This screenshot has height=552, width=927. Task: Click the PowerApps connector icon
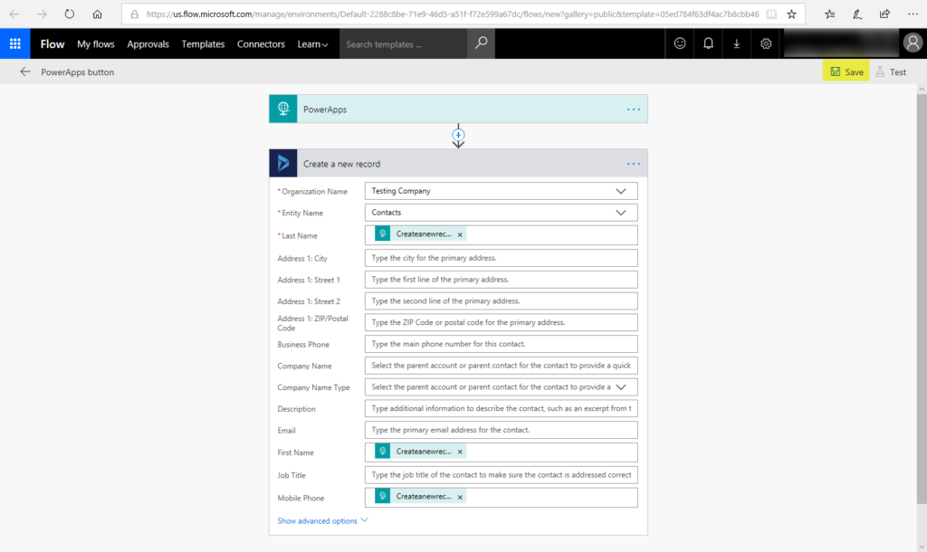[x=283, y=108]
